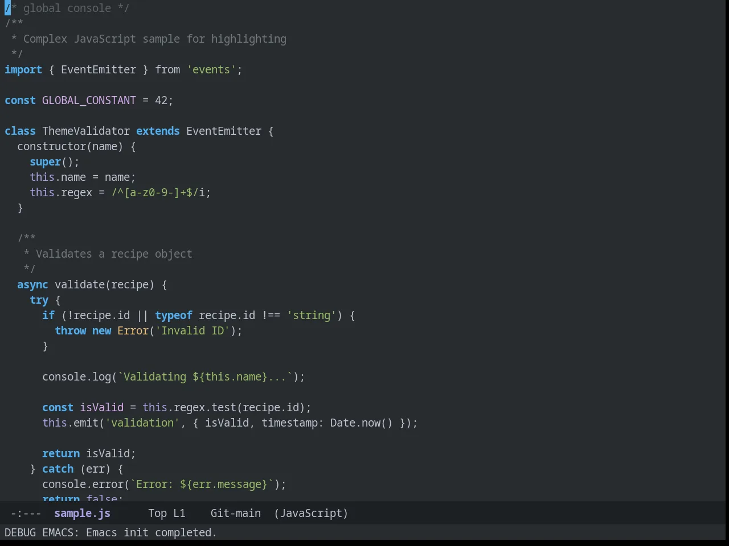Click the 'throw' keyword
Viewport: 729px width, 546px height.
coord(70,330)
